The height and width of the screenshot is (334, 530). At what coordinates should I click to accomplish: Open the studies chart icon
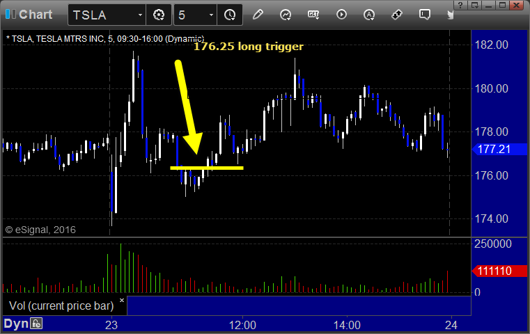tap(286, 15)
